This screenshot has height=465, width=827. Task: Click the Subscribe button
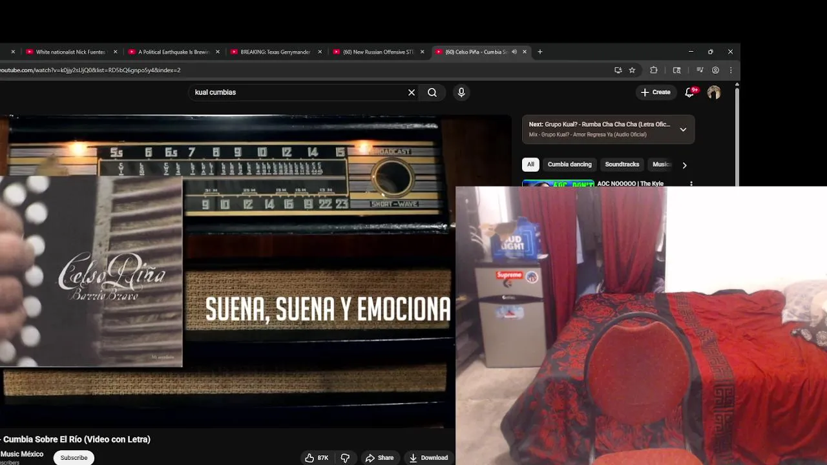click(74, 458)
